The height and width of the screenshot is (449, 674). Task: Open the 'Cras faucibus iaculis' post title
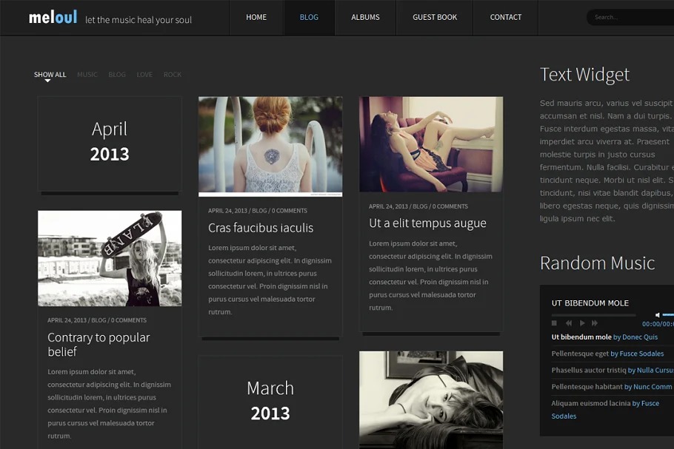click(261, 228)
